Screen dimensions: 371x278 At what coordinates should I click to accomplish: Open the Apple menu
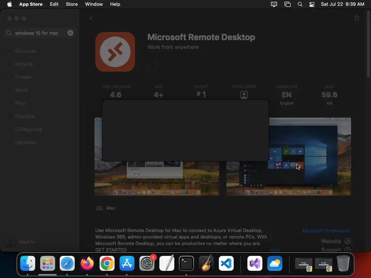click(x=9, y=4)
